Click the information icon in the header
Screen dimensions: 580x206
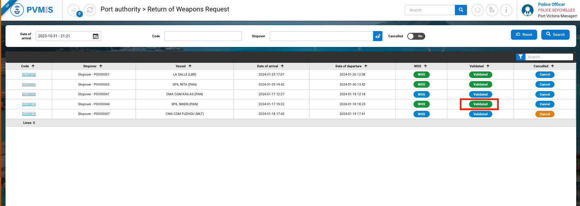coord(506,10)
